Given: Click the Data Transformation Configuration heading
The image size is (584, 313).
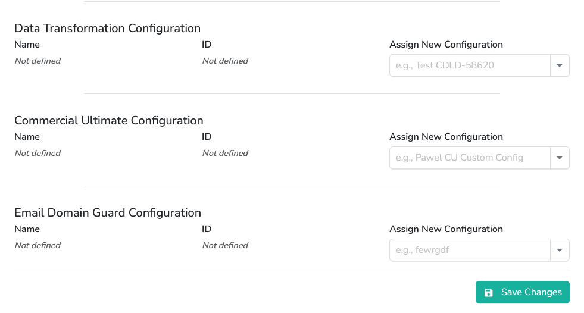Looking at the screenshot, I should (x=107, y=28).
